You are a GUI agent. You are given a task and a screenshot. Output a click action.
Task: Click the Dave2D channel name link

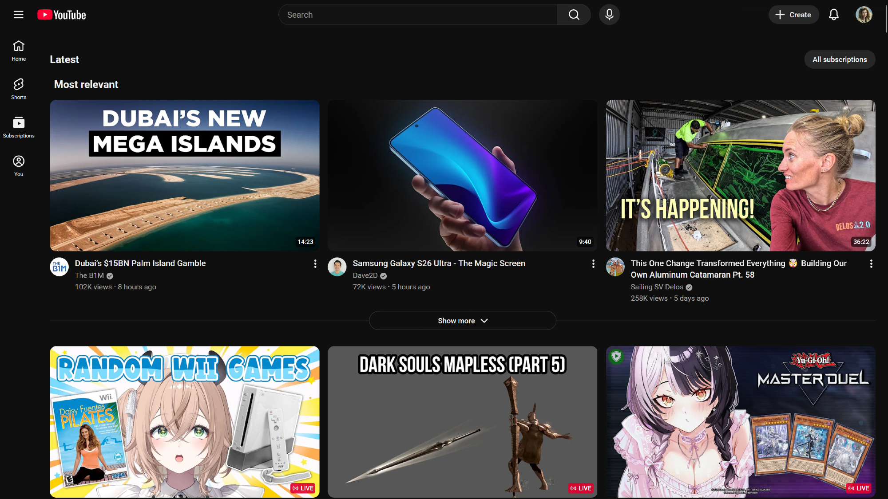(x=365, y=275)
